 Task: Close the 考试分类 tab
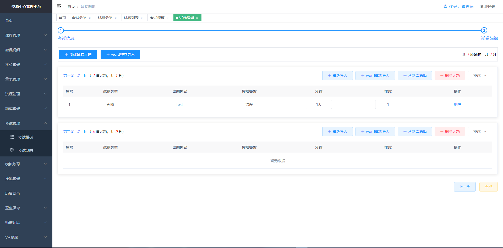[x=90, y=18]
